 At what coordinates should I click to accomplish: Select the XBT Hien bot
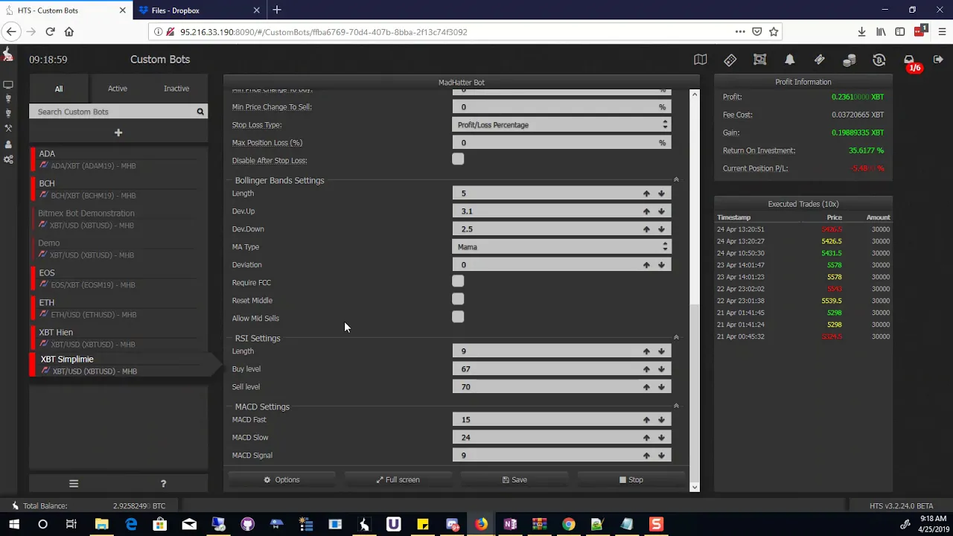[119, 338]
